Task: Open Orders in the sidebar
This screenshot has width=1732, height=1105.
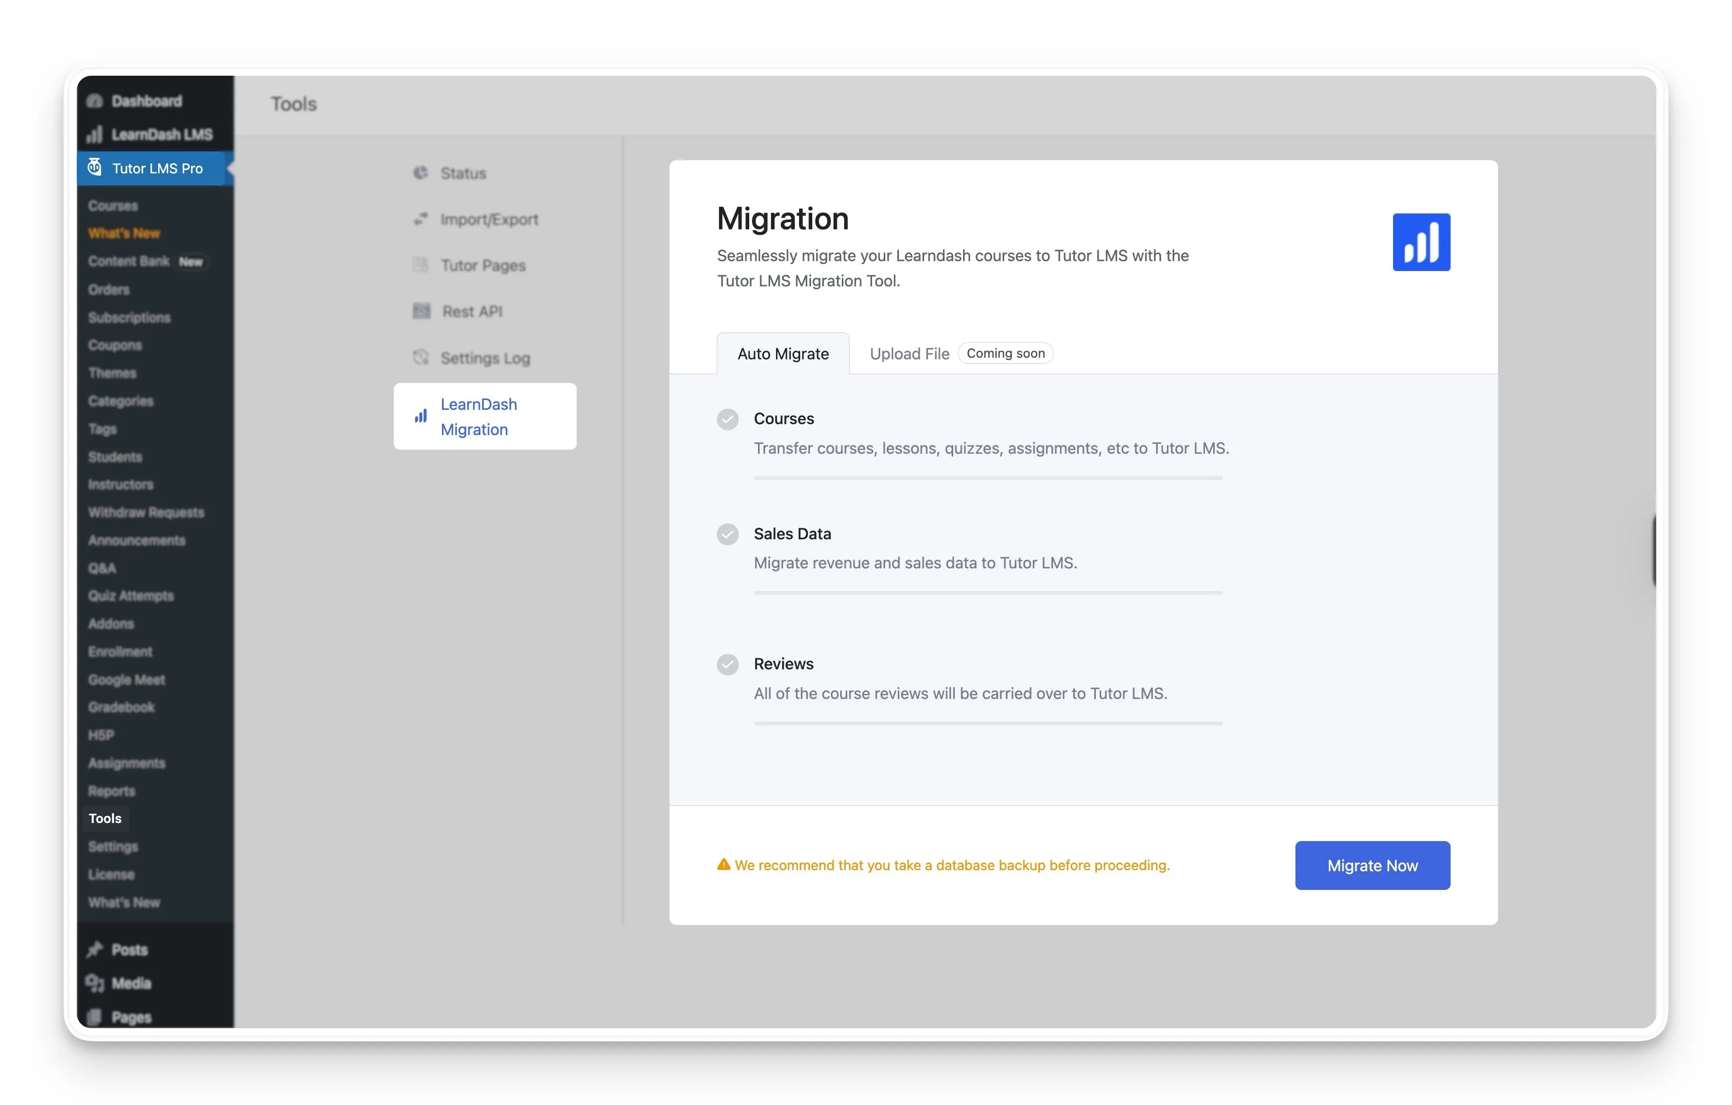Action: [x=109, y=289]
